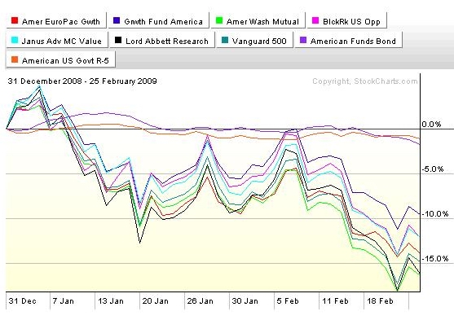454x320 pixels.
Task: Click the green Amer Wash Mutual swatch
Action: (219, 20)
